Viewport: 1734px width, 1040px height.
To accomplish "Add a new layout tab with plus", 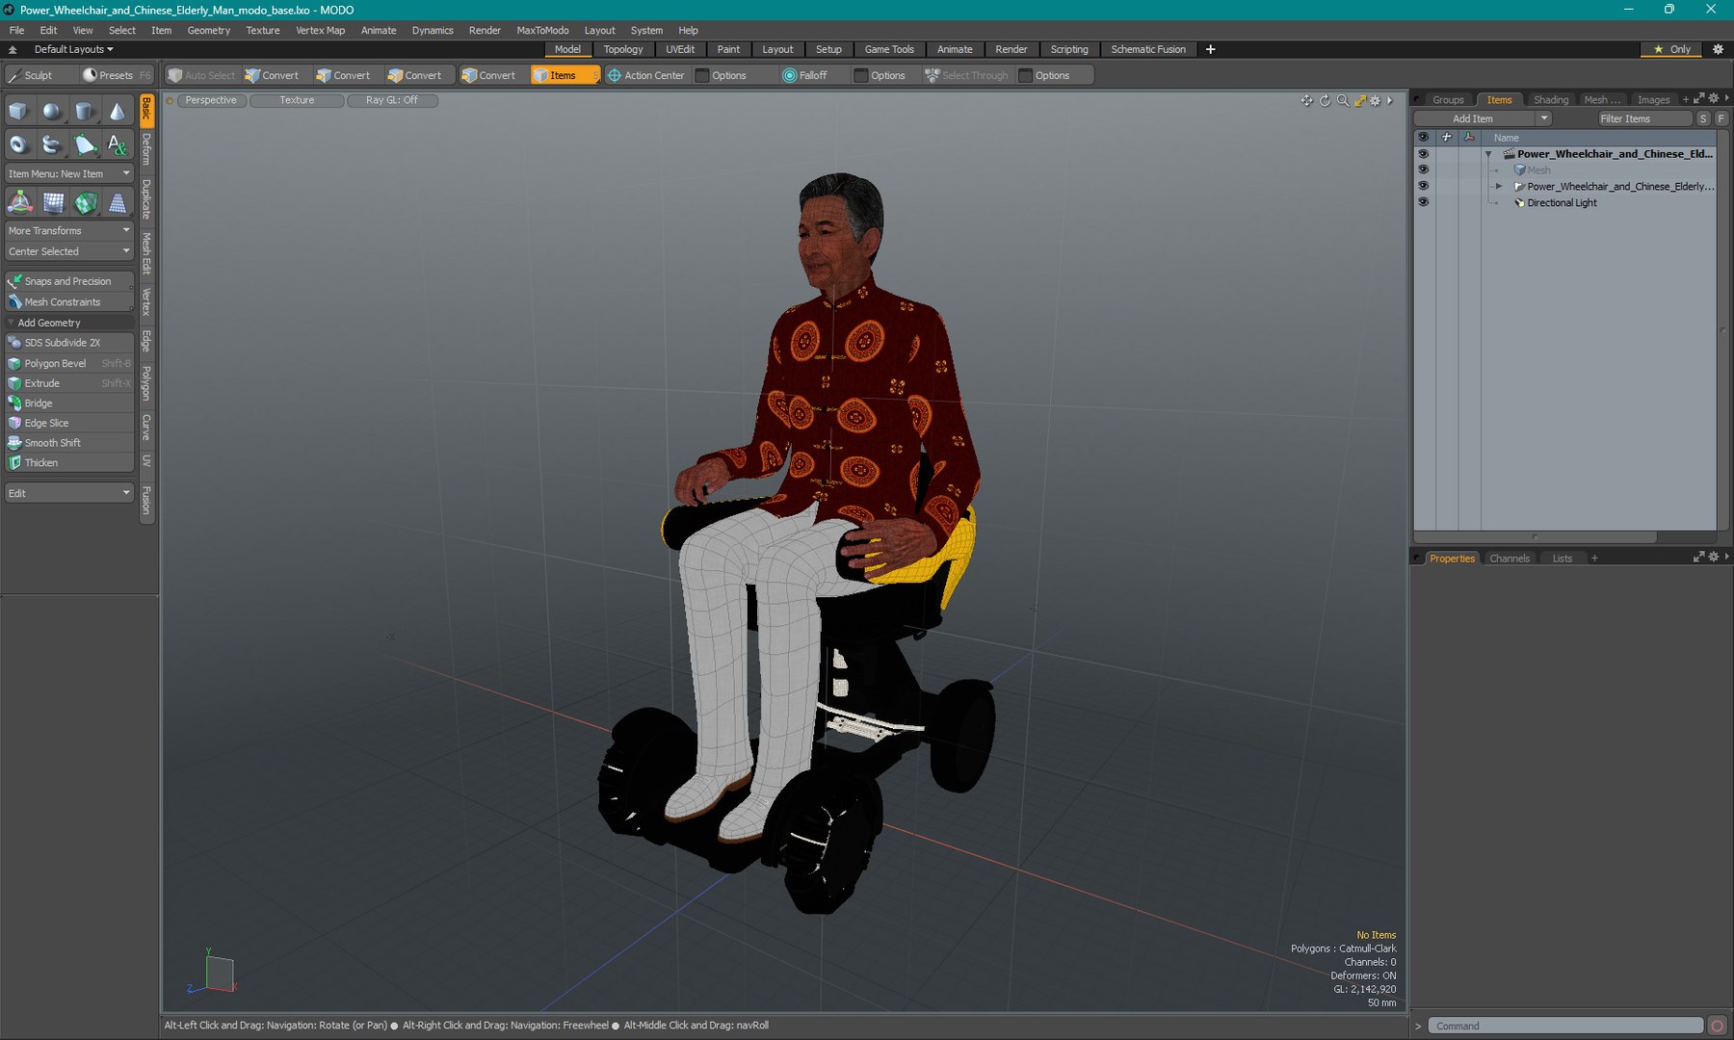I will click(x=1211, y=49).
